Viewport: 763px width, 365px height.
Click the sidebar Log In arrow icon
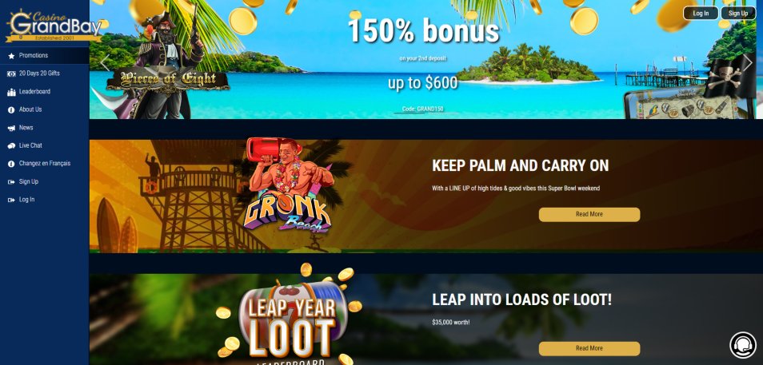(11, 200)
